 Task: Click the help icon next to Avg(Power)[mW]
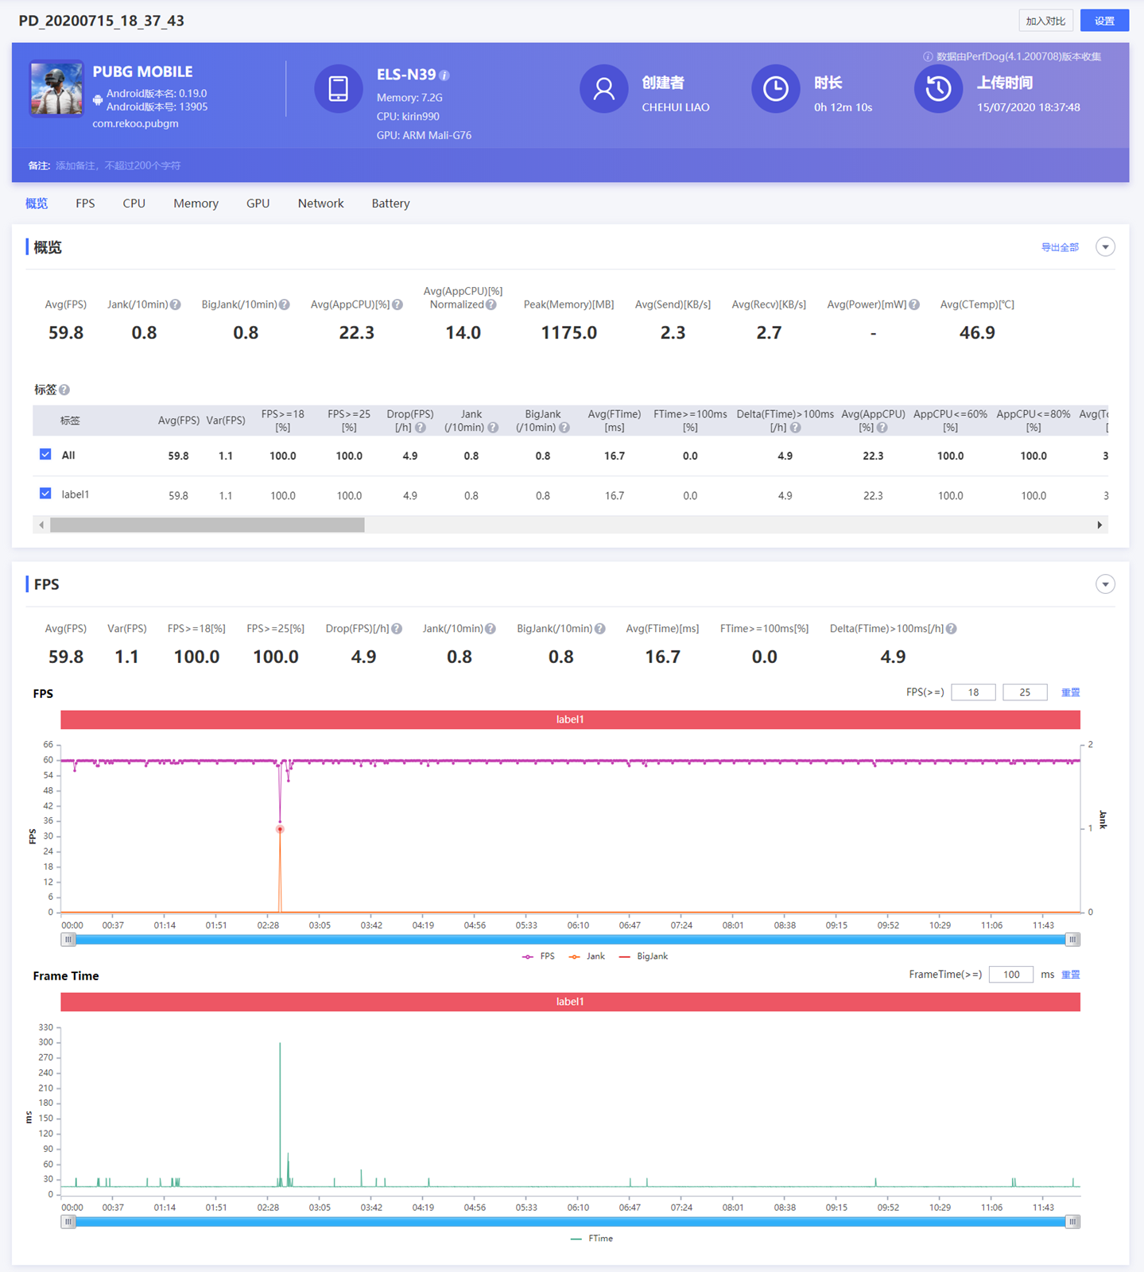click(914, 304)
